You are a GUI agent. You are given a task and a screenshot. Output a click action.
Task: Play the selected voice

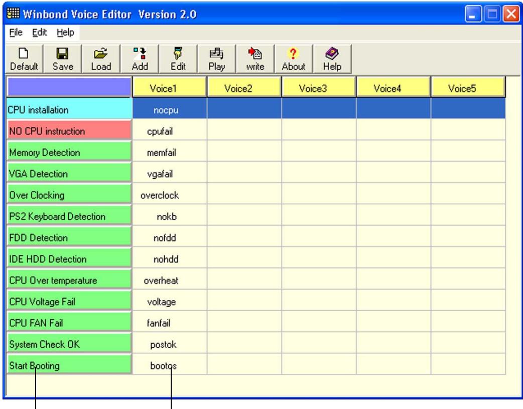pyautogui.click(x=216, y=59)
